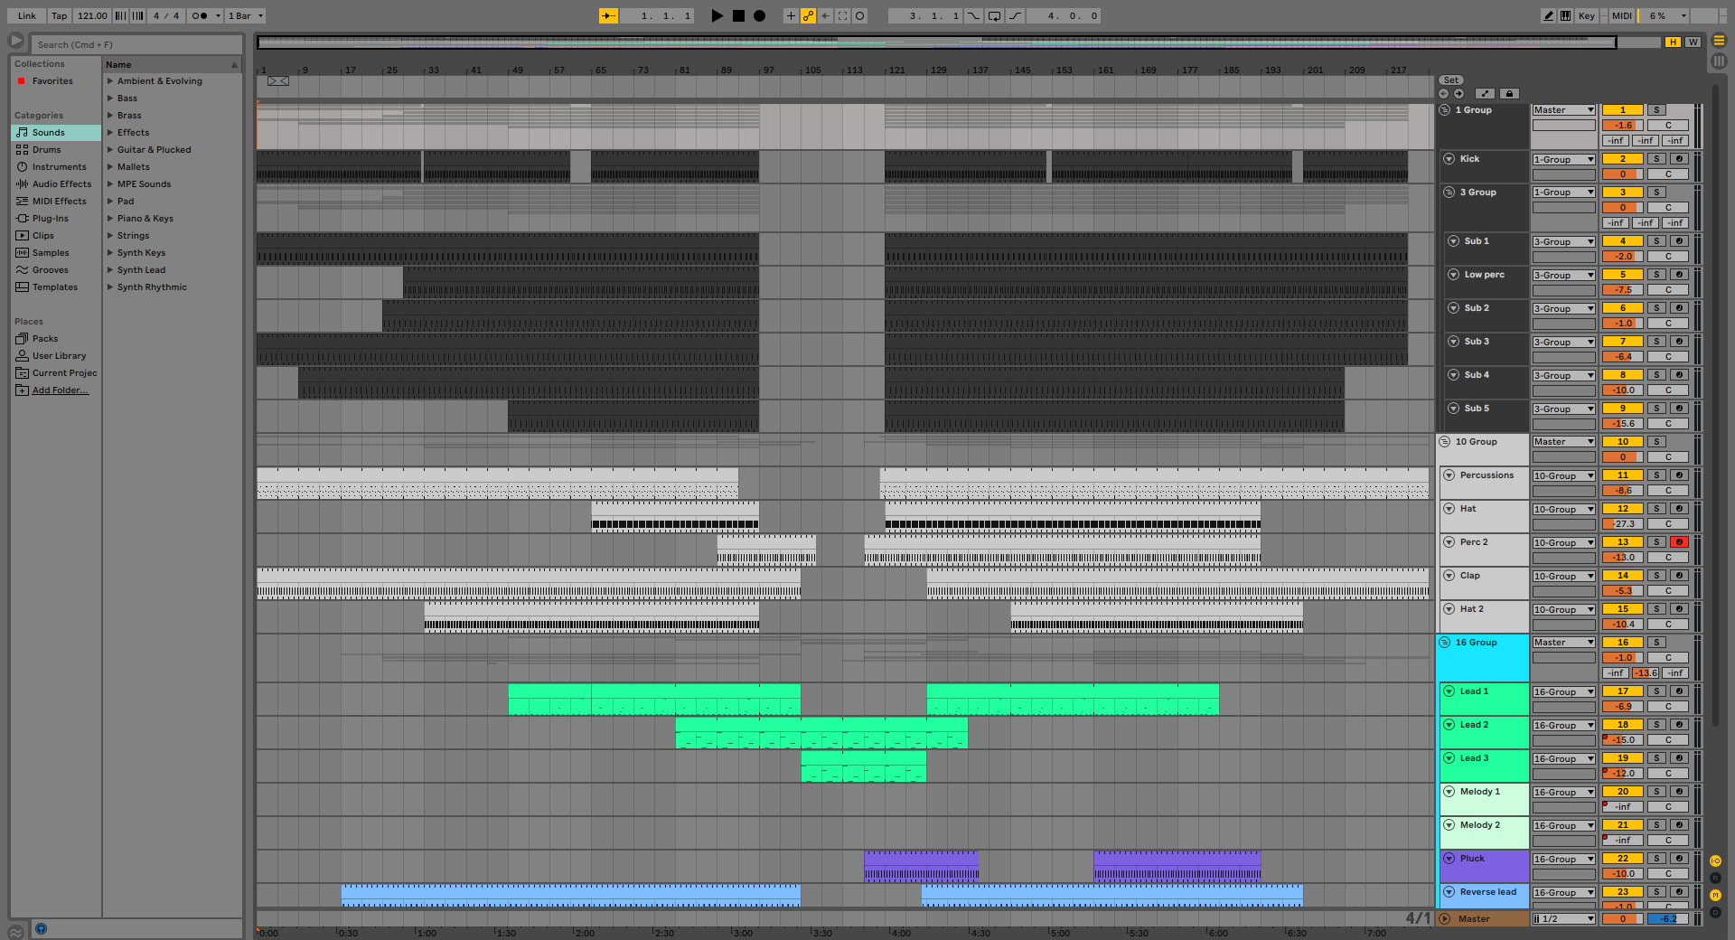Image resolution: width=1735 pixels, height=940 pixels.
Task: Click the Capture MIDI icon
Action: [x=842, y=15]
